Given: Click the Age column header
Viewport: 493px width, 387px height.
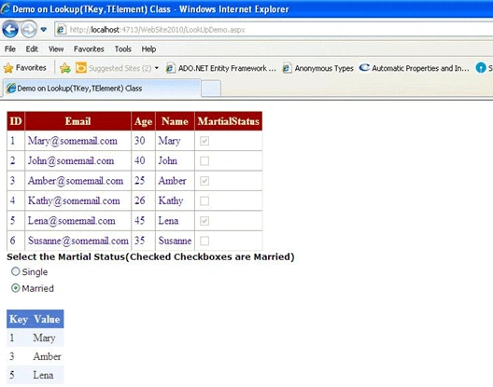Looking at the screenshot, I should tap(144, 121).
